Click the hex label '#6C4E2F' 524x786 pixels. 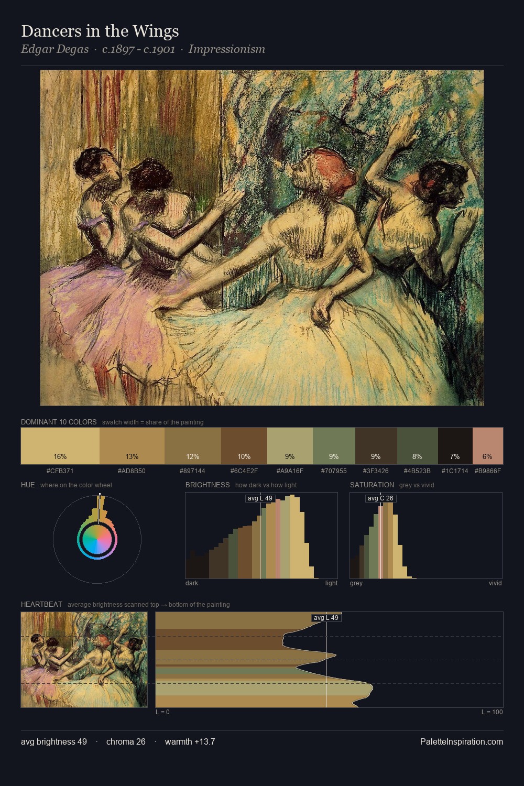point(244,471)
